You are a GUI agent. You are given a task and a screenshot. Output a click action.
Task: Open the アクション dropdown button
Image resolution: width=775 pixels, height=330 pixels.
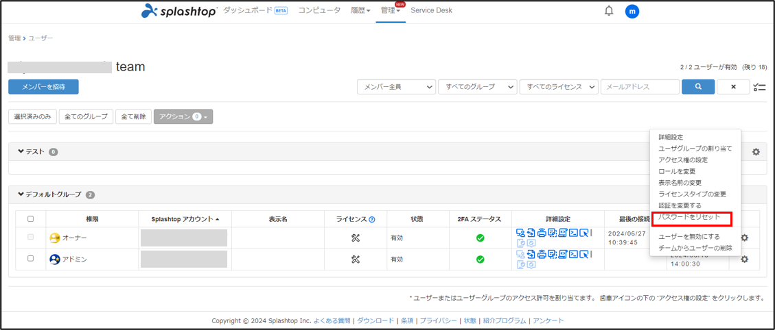[x=183, y=116]
